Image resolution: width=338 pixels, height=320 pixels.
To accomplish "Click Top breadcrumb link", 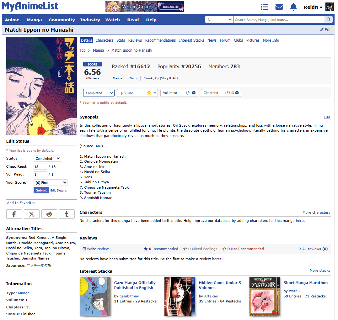I will tap(83, 50).
